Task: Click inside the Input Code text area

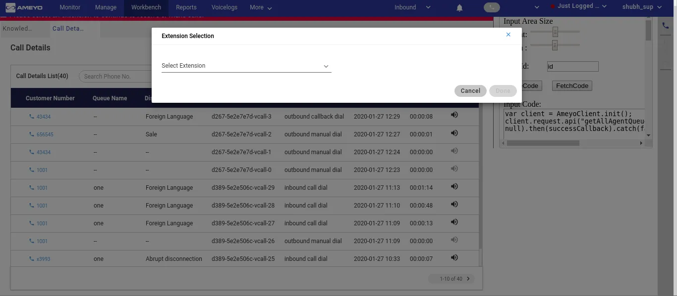Action: point(574,124)
